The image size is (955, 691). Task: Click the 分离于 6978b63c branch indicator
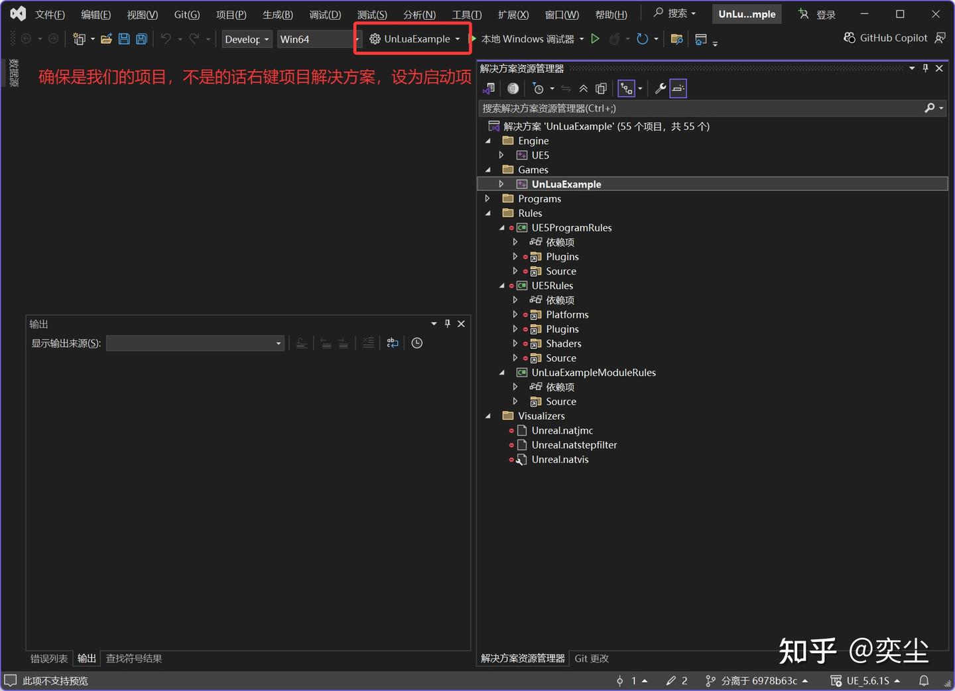[757, 680]
